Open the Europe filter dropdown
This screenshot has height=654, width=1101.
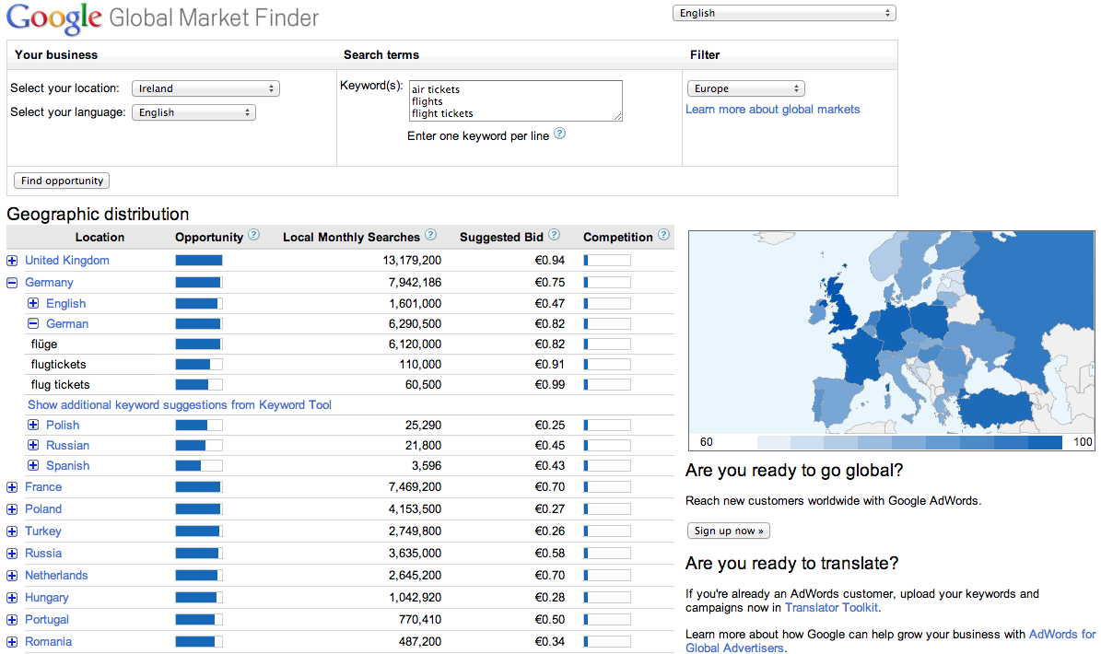coord(745,88)
